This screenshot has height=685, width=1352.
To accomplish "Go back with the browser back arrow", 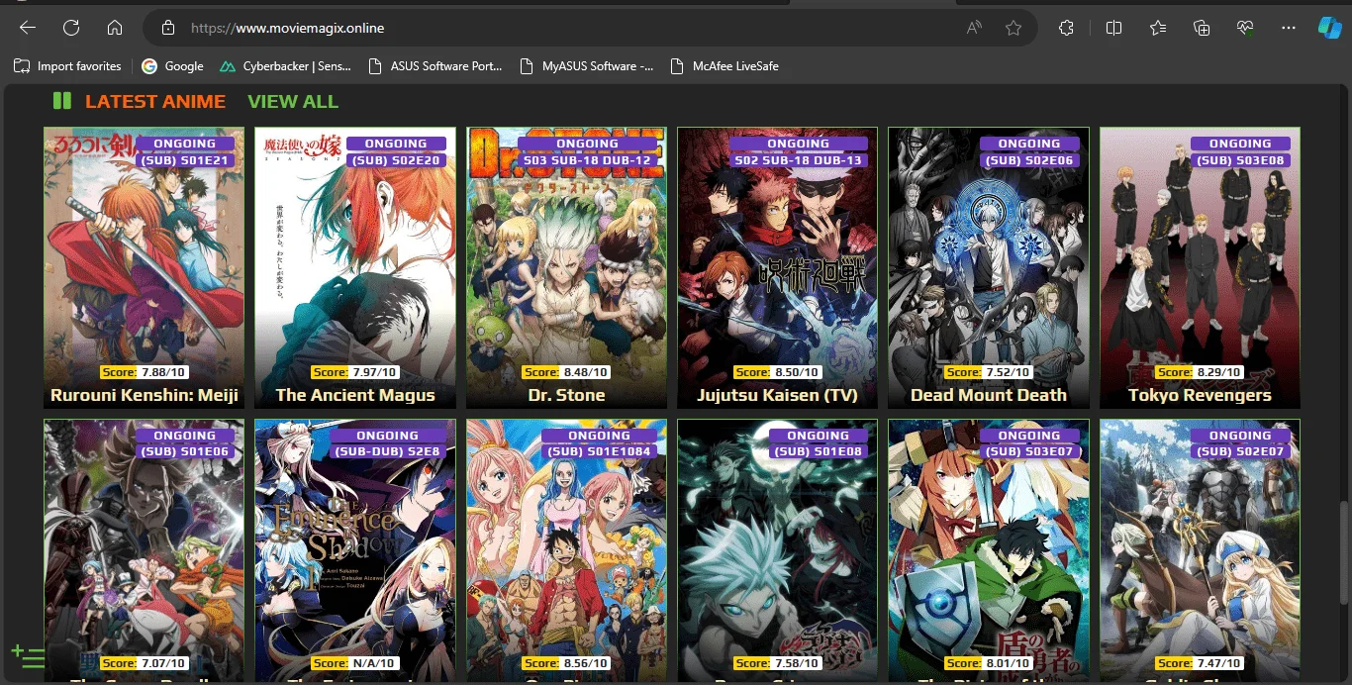I will click(x=28, y=28).
